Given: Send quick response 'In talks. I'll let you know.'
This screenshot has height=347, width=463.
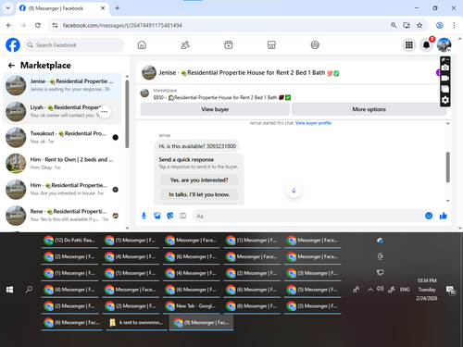Looking at the screenshot, I should click(x=199, y=194).
